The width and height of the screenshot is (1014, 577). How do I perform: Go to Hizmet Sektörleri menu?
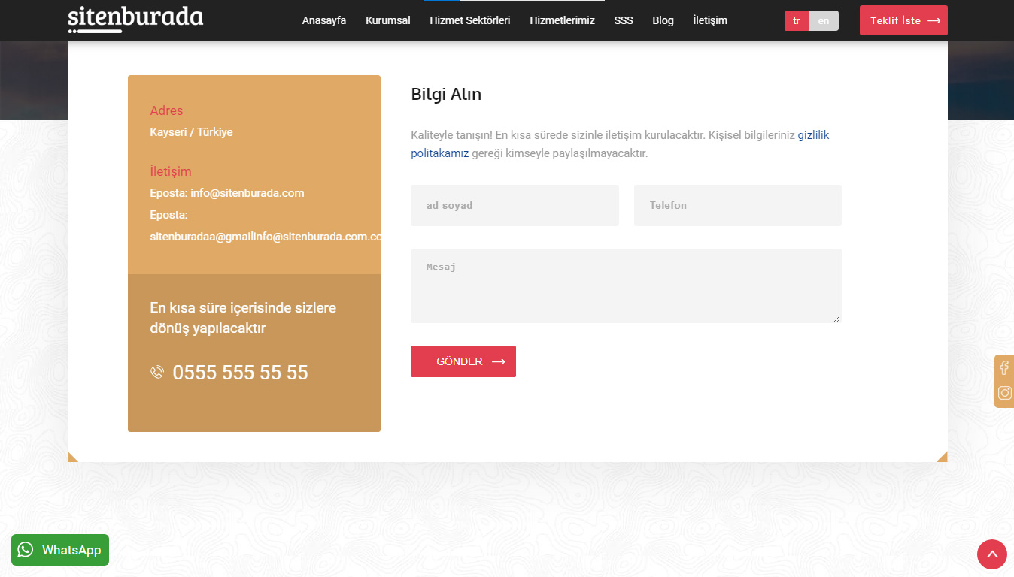[x=470, y=20]
